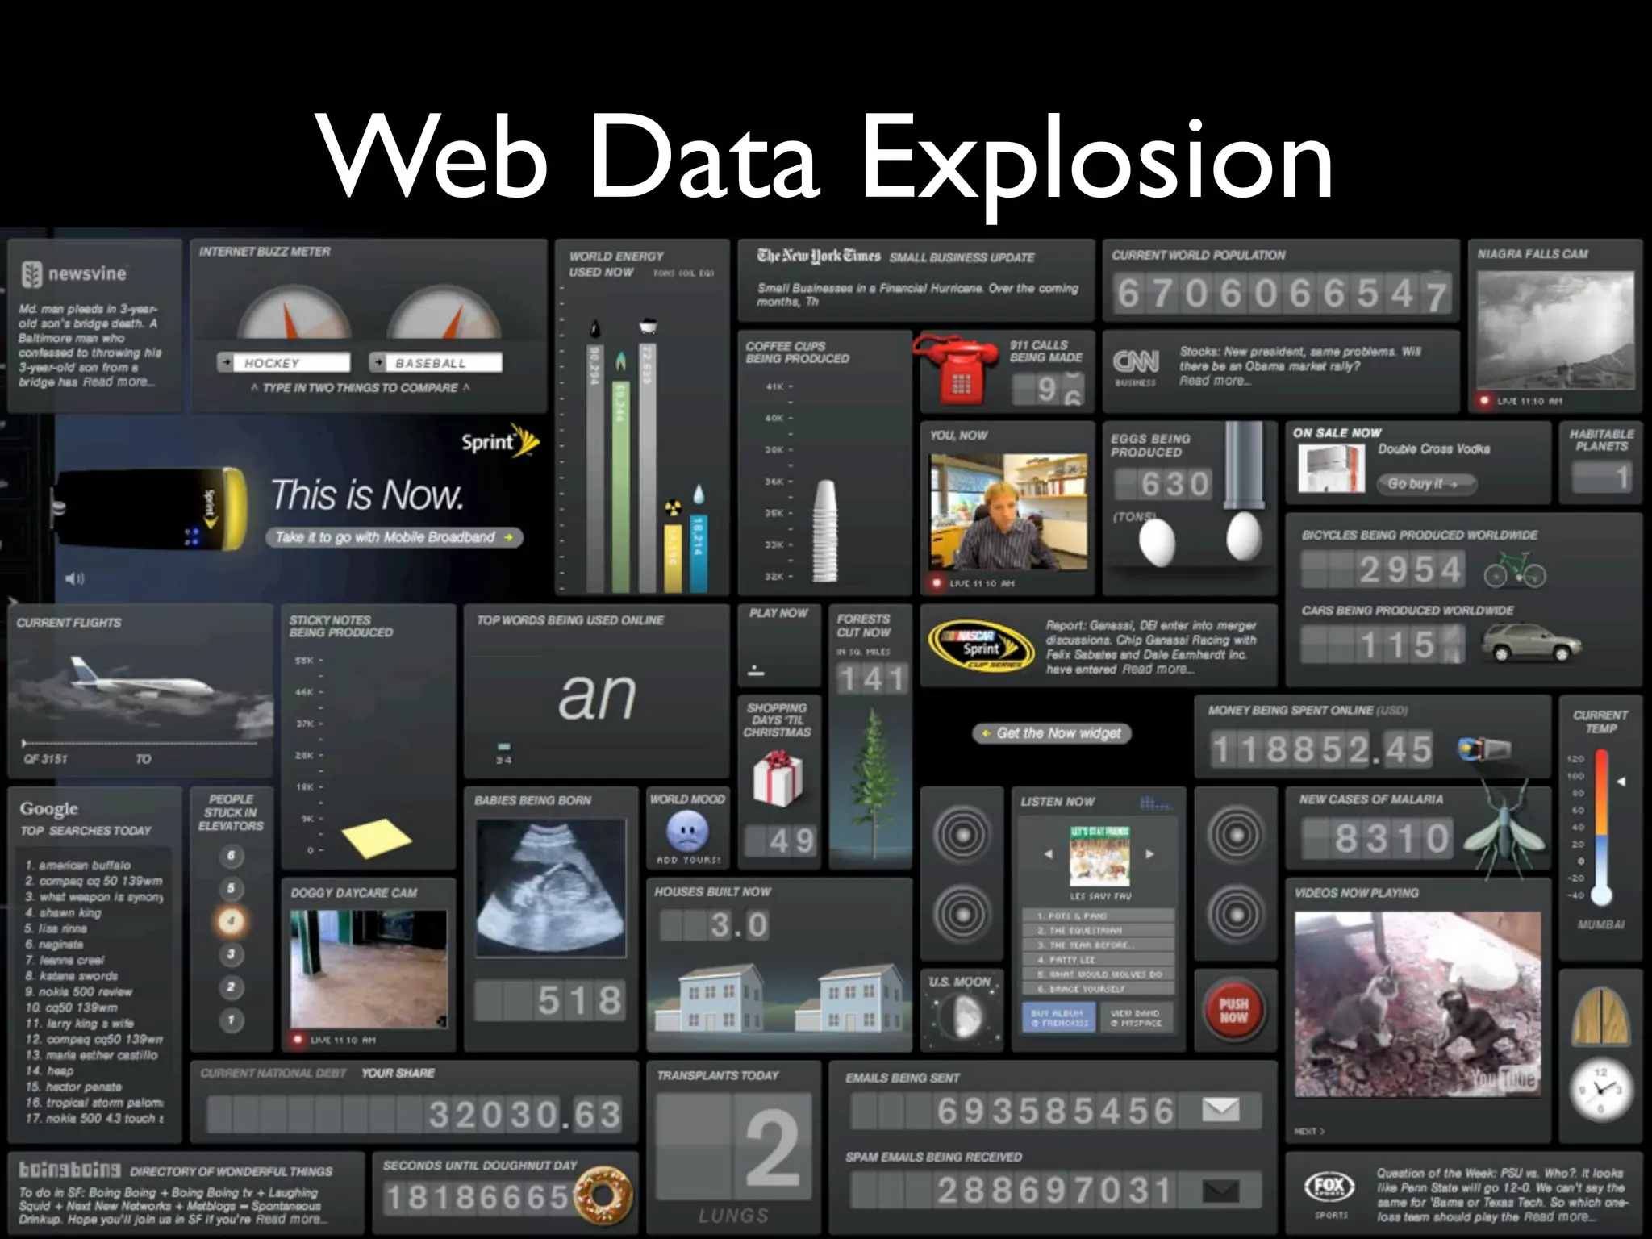The width and height of the screenshot is (1652, 1239).
Task: Click the Google logo
Action: (49, 808)
